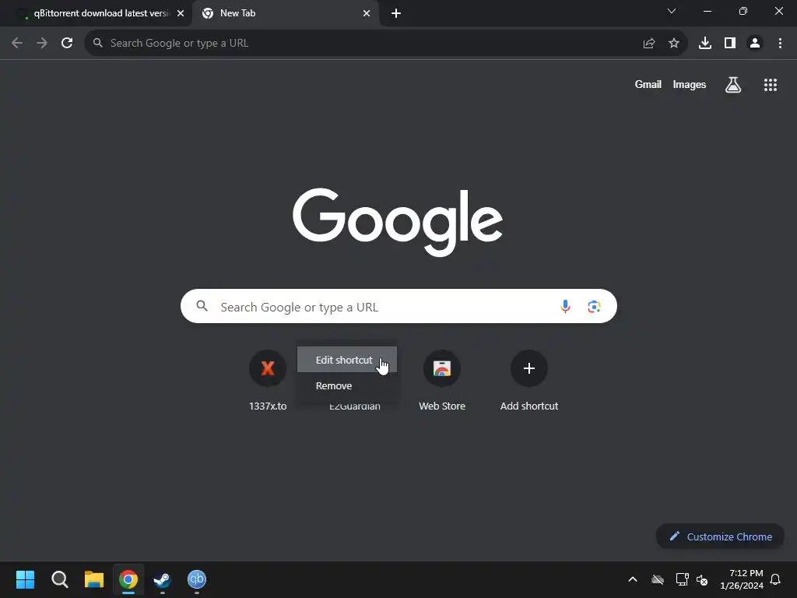This screenshot has height=598, width=797.
Task: Open the Google apps grid
Action: (770, 85)
